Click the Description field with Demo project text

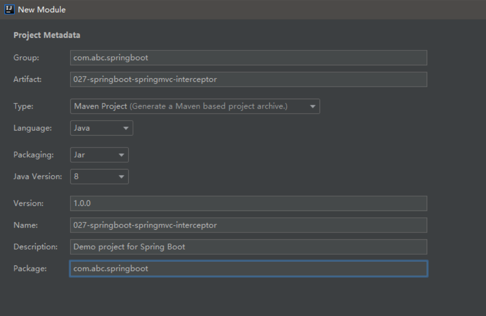point(249,247)
